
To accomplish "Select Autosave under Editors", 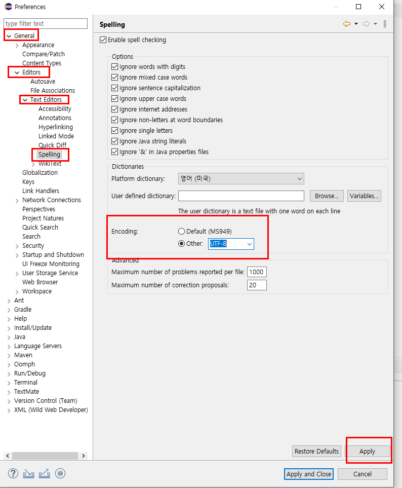I will pos(43,81).
